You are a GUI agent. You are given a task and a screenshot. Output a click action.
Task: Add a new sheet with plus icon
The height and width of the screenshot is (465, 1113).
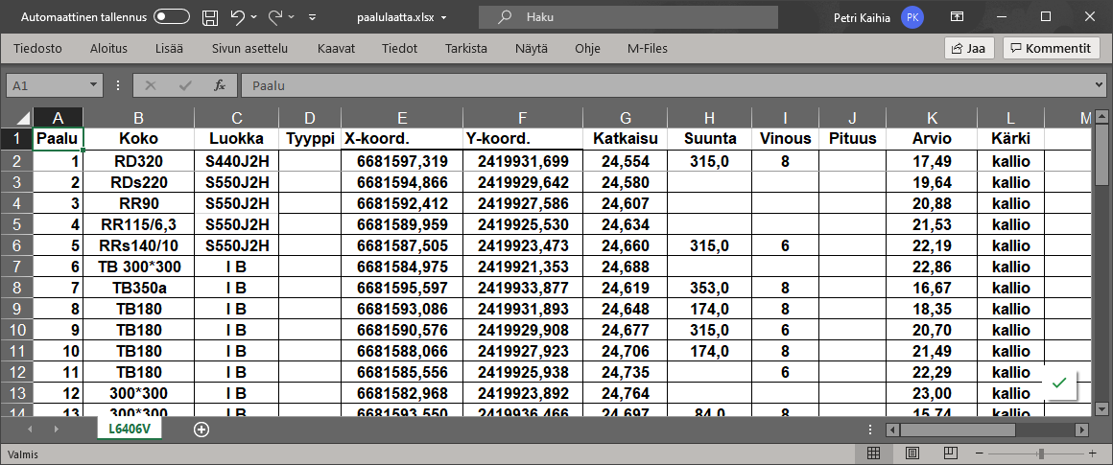(x=201, y=430)
